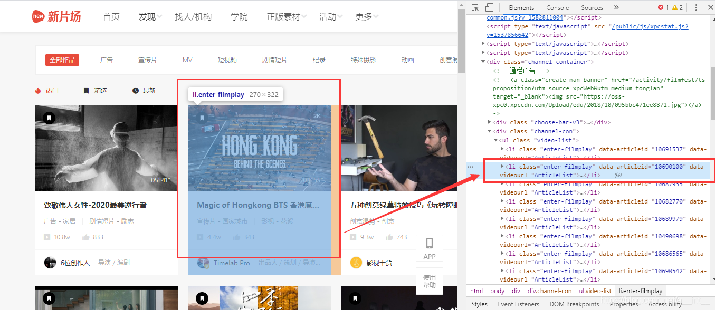Select the 最新 clock filter
The width and height of the screenshot is (715, 310).
click(144, 91)
